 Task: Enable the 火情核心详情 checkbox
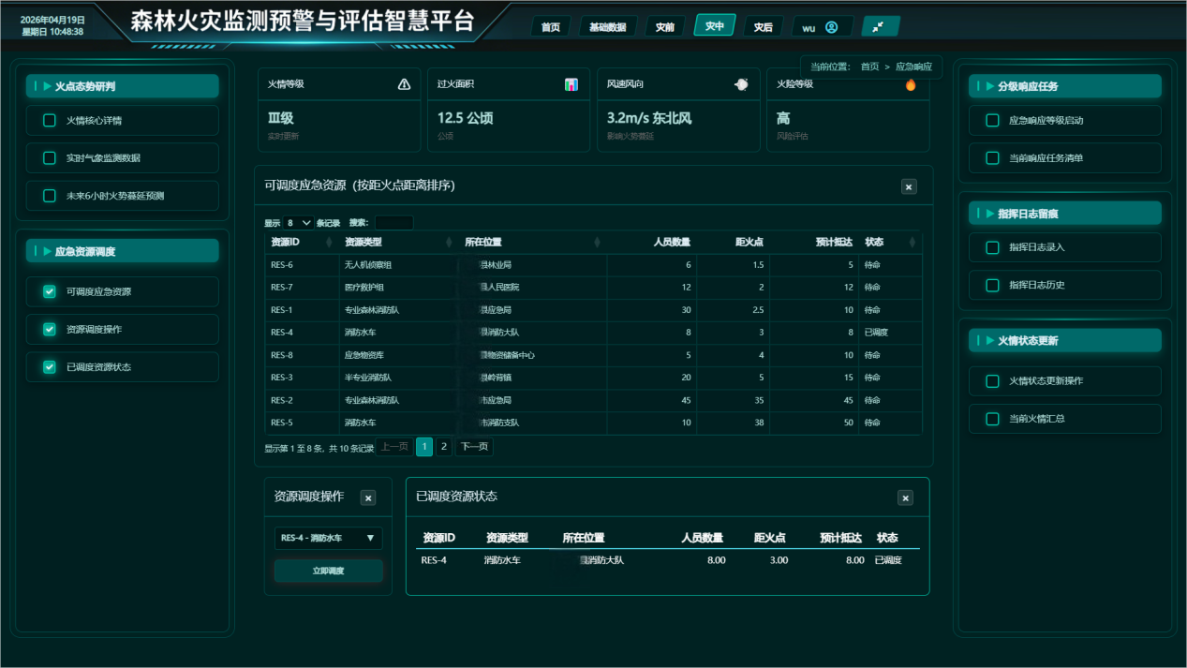[50, 121]
